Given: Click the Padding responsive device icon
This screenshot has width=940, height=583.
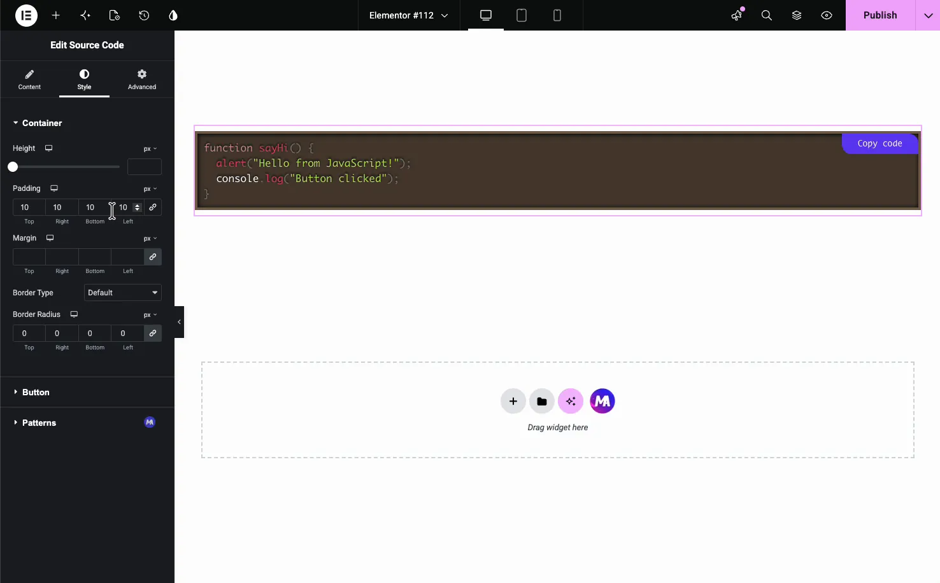Looking at the screenshot, I should (54, 188).
